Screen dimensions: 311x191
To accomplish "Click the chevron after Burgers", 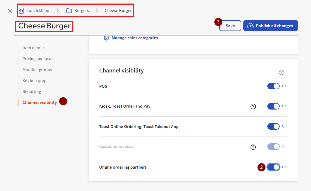I will (97, 11).
